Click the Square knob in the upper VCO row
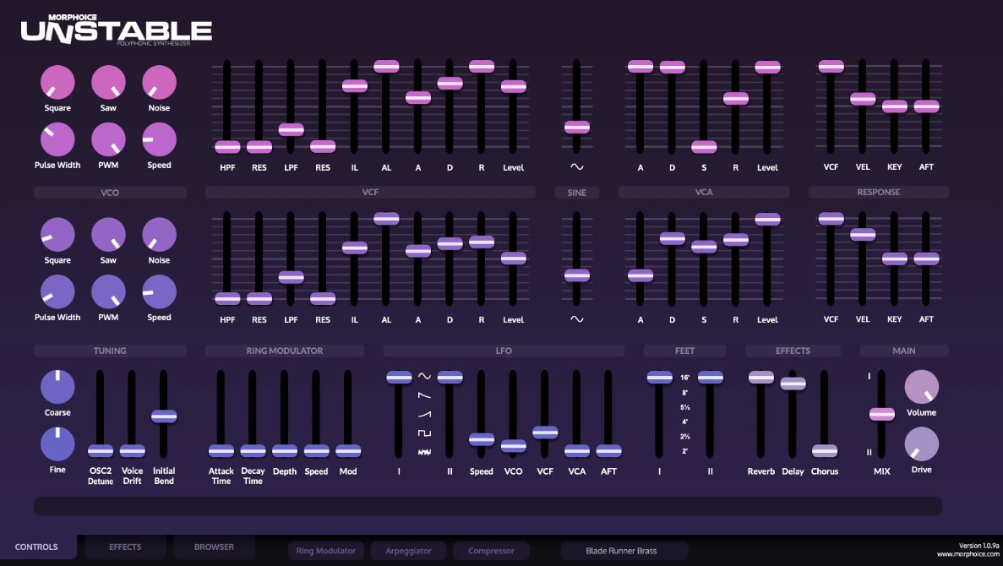Viewport: 1003px width, 566px height. pos(57,83)
